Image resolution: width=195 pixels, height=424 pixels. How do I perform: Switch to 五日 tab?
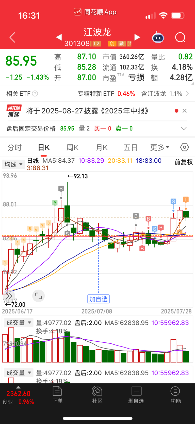click(131, 147)
